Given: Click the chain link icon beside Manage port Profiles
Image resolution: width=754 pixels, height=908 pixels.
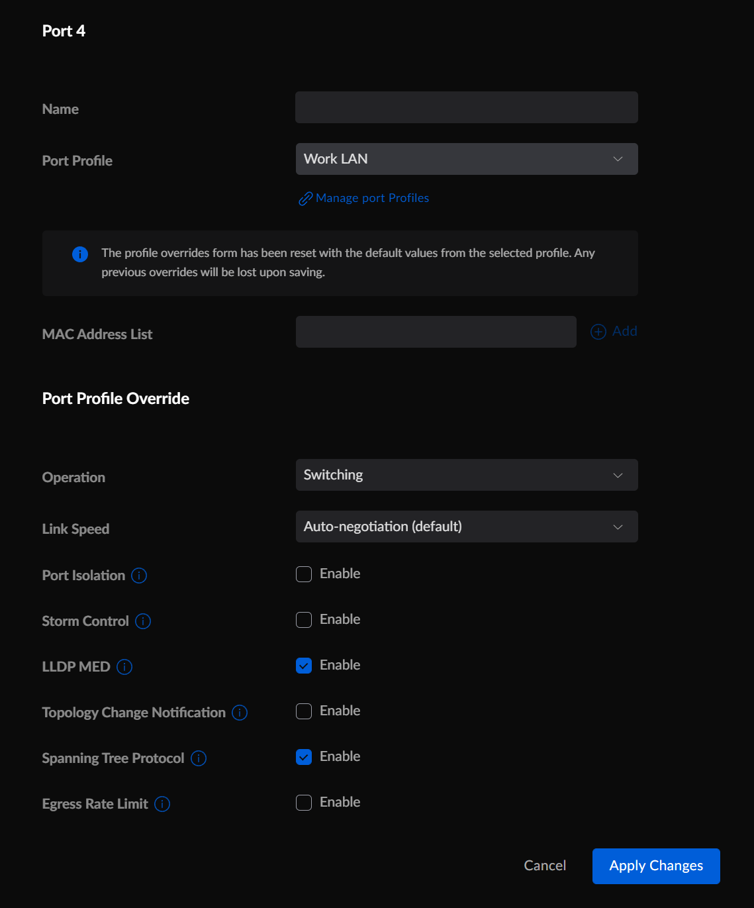Looking at the screenshot, I should click(305, 198).
